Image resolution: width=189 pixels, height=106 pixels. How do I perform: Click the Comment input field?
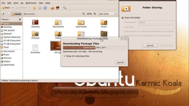156,27
